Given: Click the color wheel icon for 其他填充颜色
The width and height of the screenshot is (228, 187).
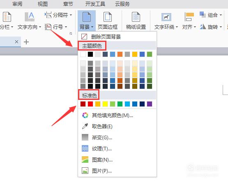Looking at the screenshot, I should [85, 115].
